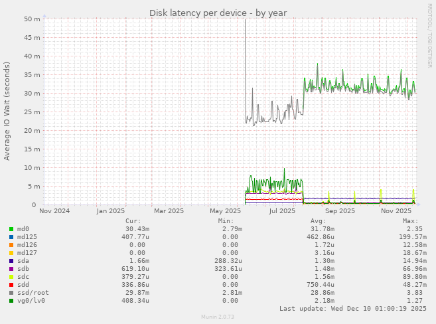Click the md126 orange legend color swatch
This screenshot has height=324, width=436.
11,245
